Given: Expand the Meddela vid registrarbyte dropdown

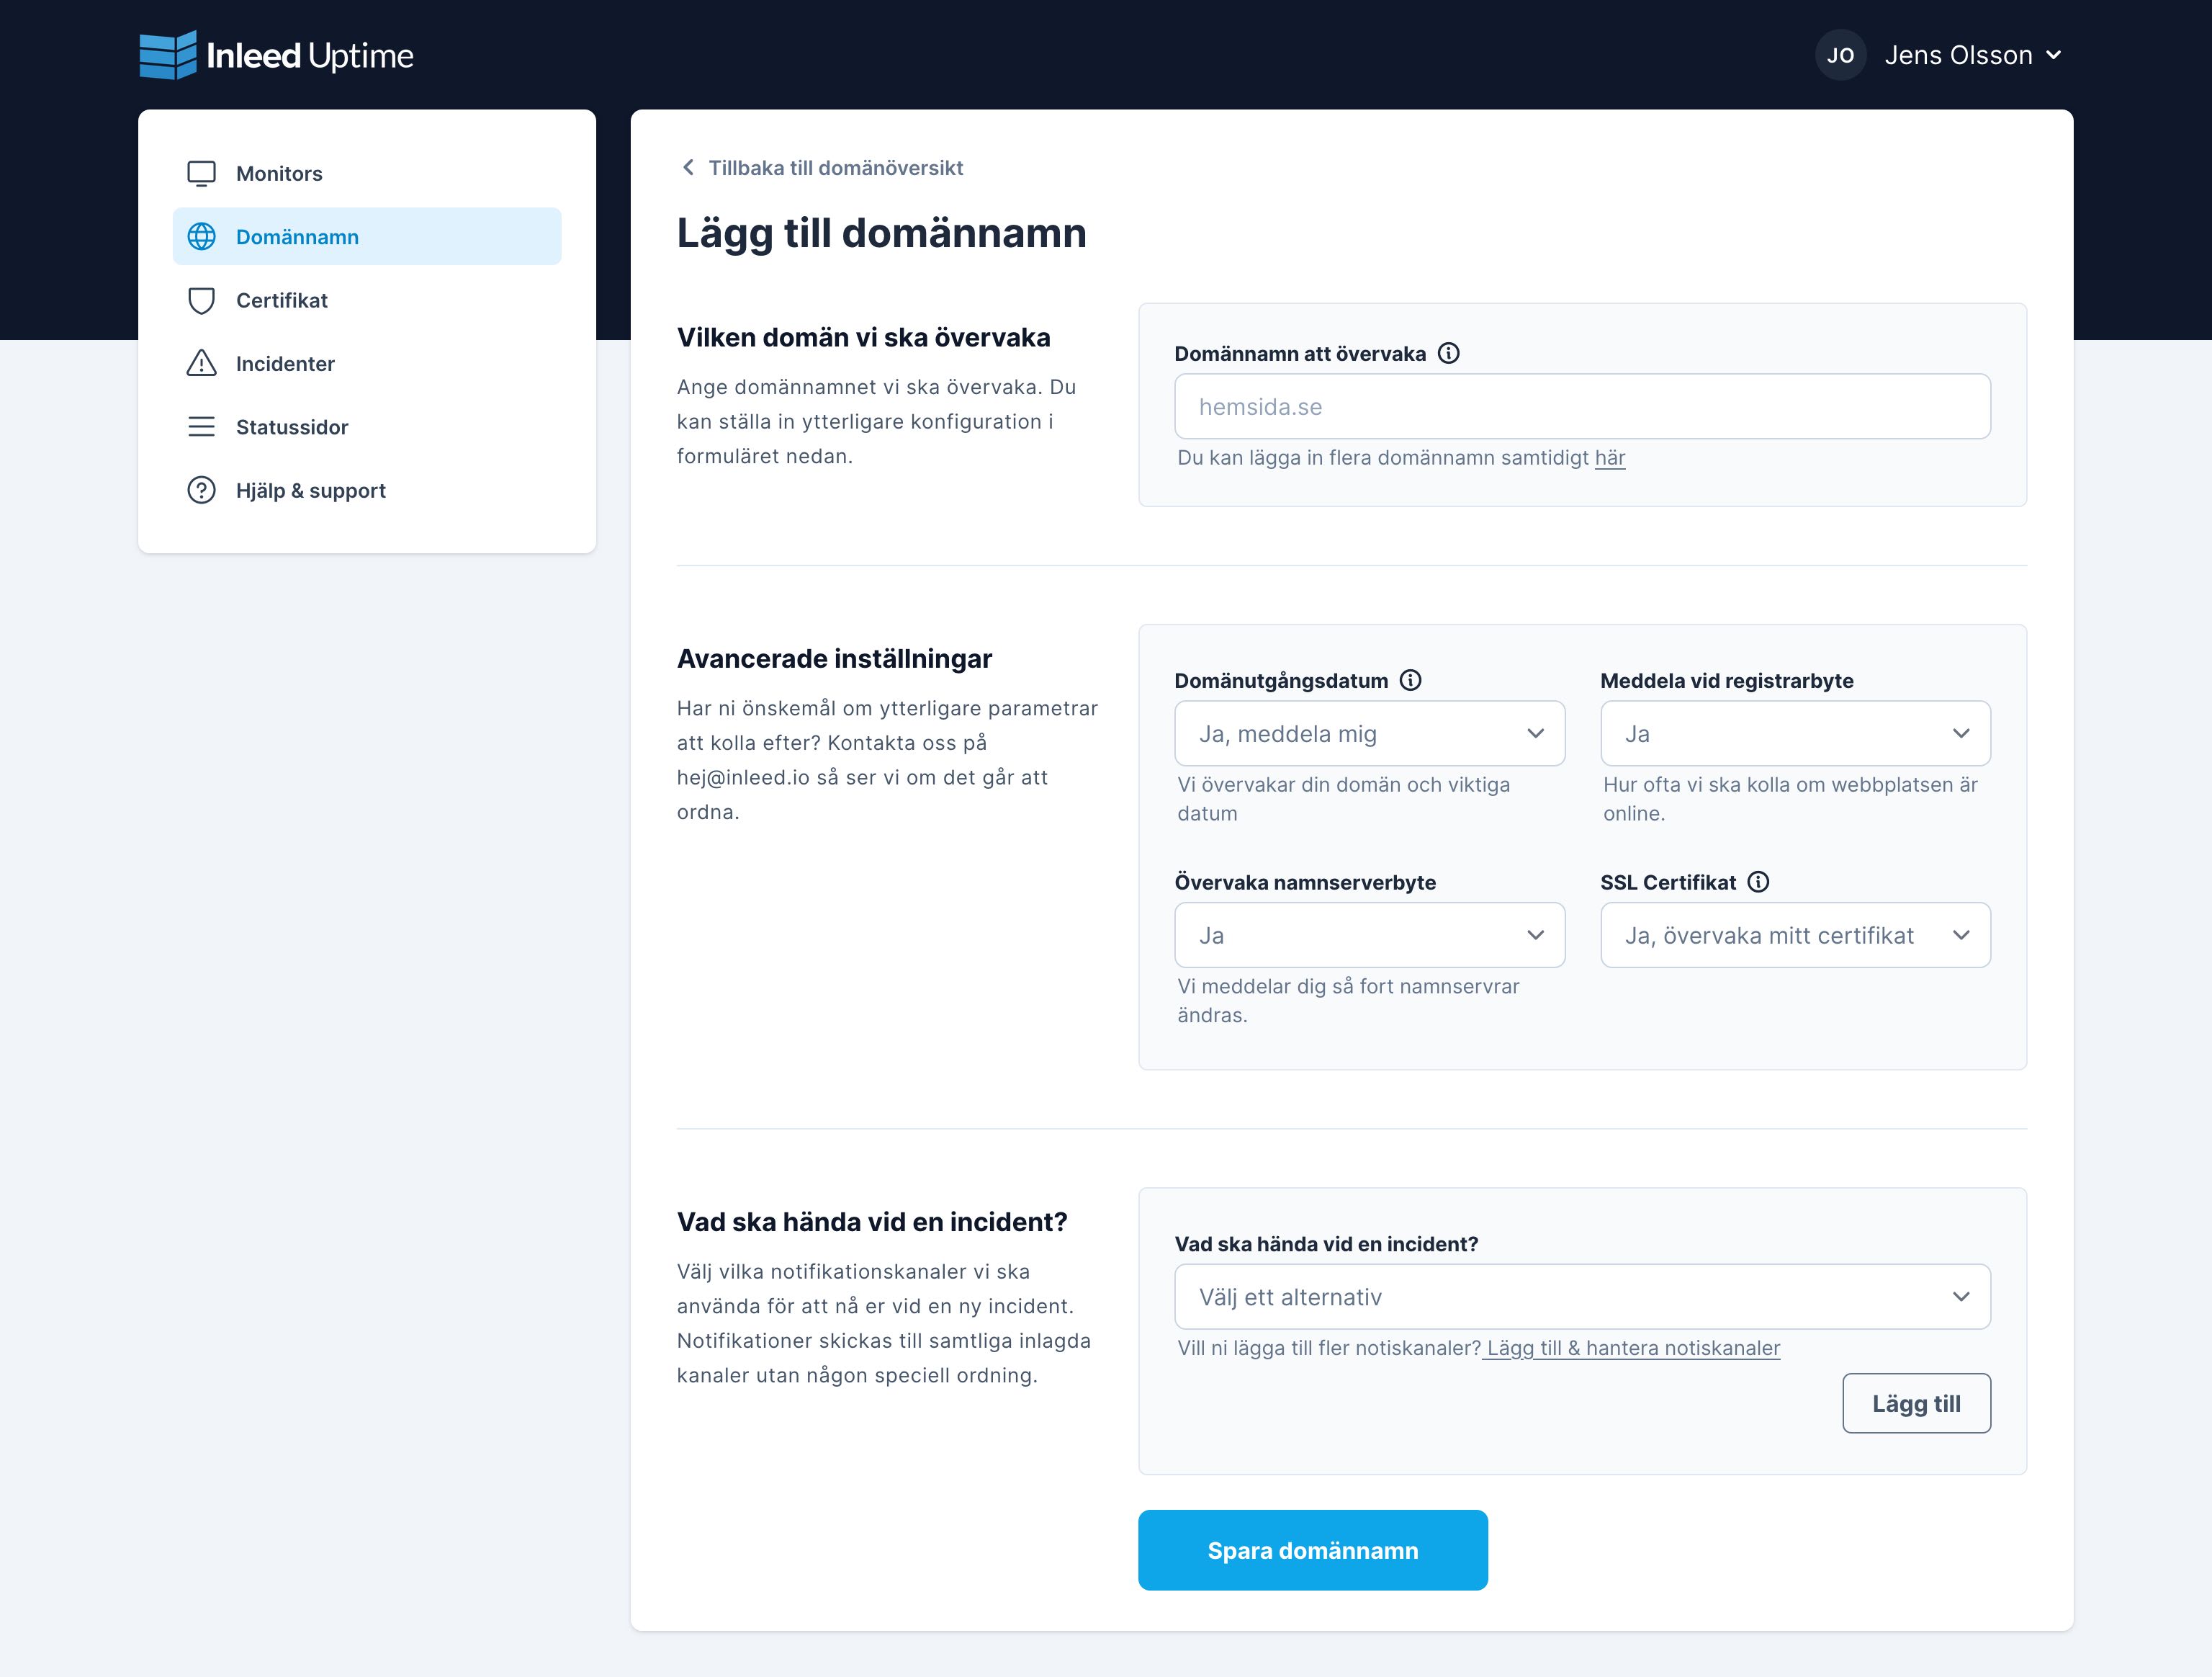Looking at the screenshot, I should pyautogui.click(x=1795, y=733).
